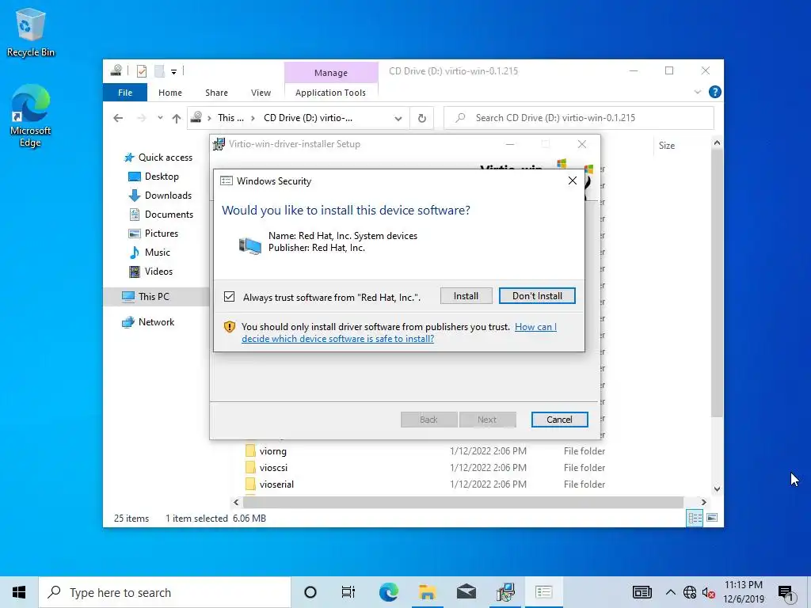Open Edge from the taskbar
Image resolution: width=811 pixels, height=608 pixels.
[x=388, y=592]
